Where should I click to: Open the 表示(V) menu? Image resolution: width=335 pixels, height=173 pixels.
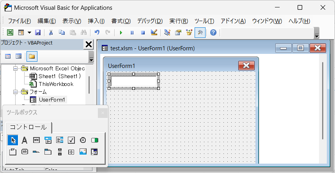72,21
